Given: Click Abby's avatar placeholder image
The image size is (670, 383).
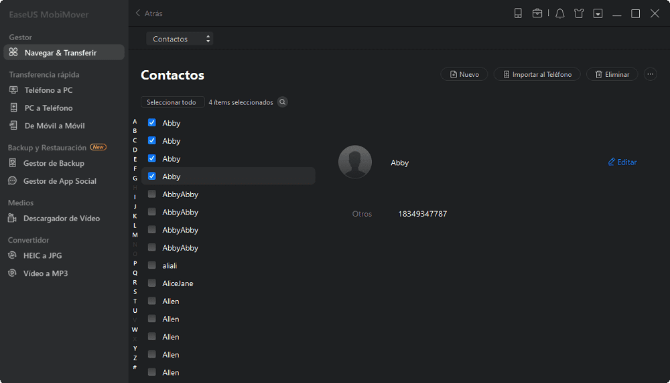Looking at the screenshot, I should pos(355,162).
